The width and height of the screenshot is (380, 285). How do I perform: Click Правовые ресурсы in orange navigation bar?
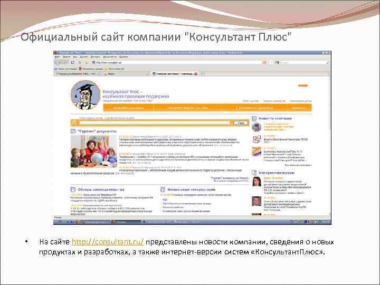128,108
